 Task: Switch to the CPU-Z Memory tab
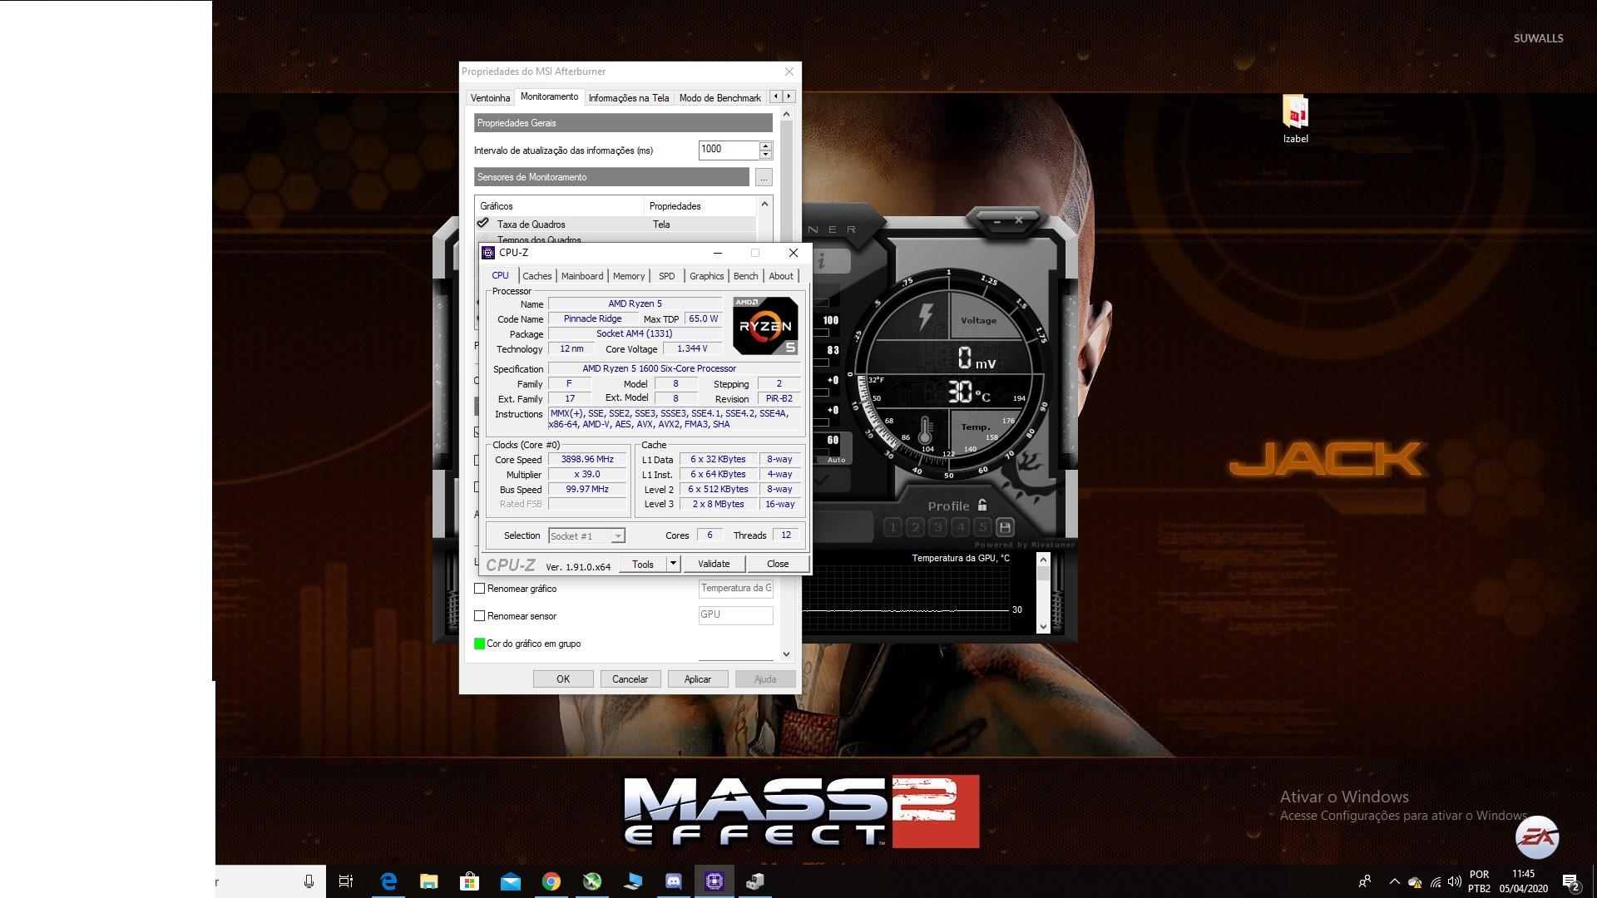[x=629, y=276]
